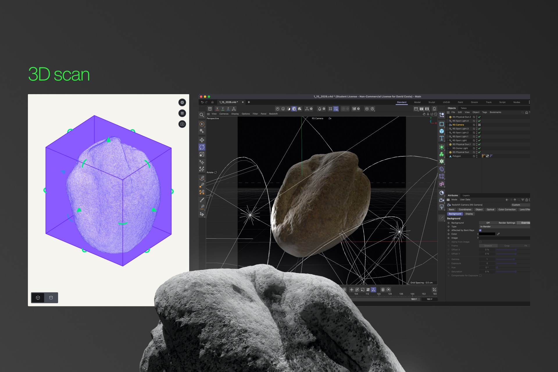Toggle the grid icon in scan panel
This screenshot has width=558, height=372.
point(182,113)
